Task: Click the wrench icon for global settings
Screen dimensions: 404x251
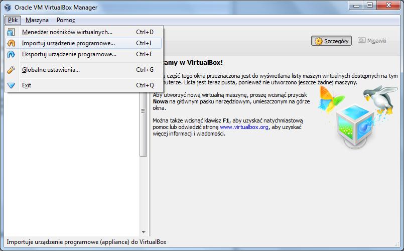Action: pos(11,70)
